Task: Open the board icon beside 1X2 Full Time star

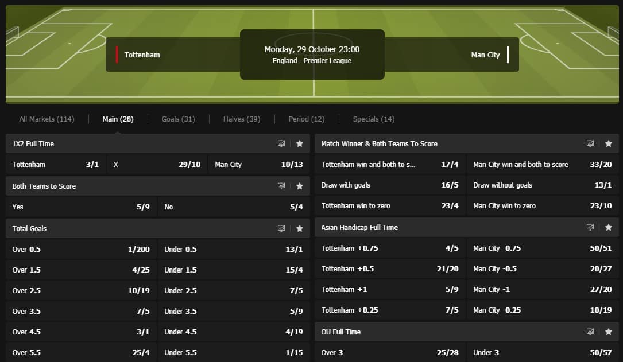Action: pyautogui.click(x=281, y=143)
